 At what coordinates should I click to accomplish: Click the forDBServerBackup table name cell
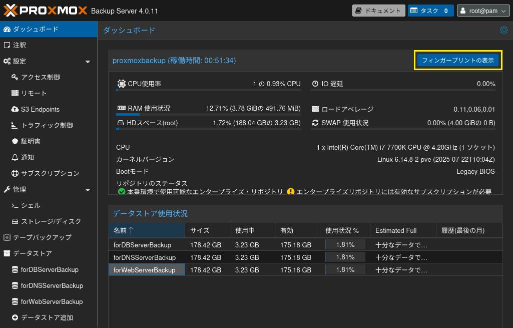click(x=147, y=245)
